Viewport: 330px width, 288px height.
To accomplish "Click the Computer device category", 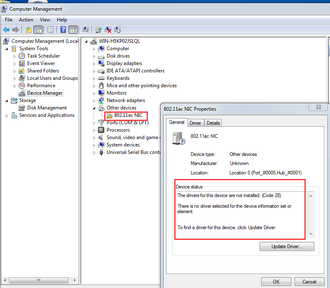I will pos(118,49).
